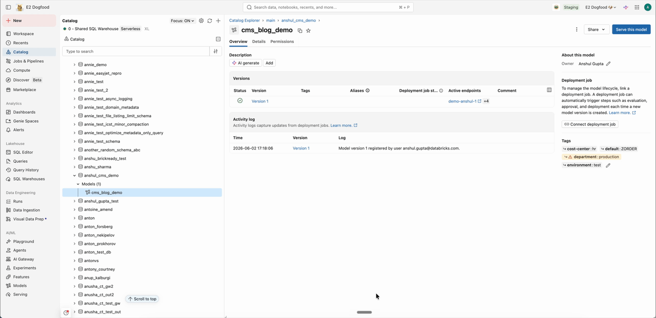The height and width of the screenshot is (318, 656).
Task: Click Serve this model button
Action: [631, 30]
